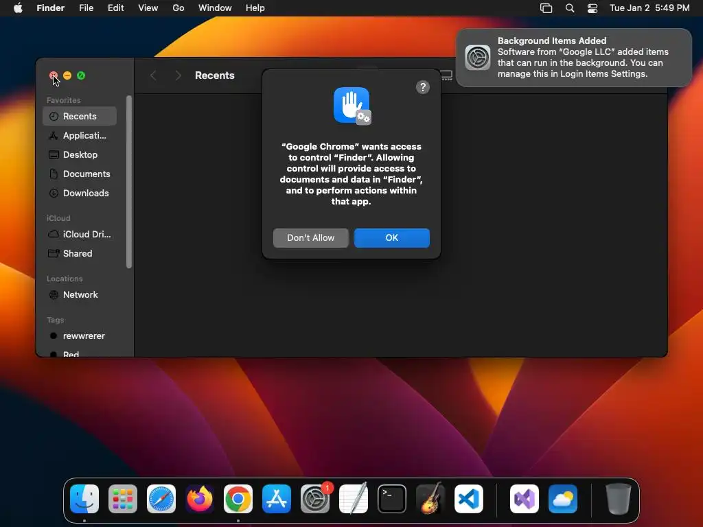Viewport: 703px width, 527px height.
Task: Open App Store from the Dock
Action: [277, 499]
